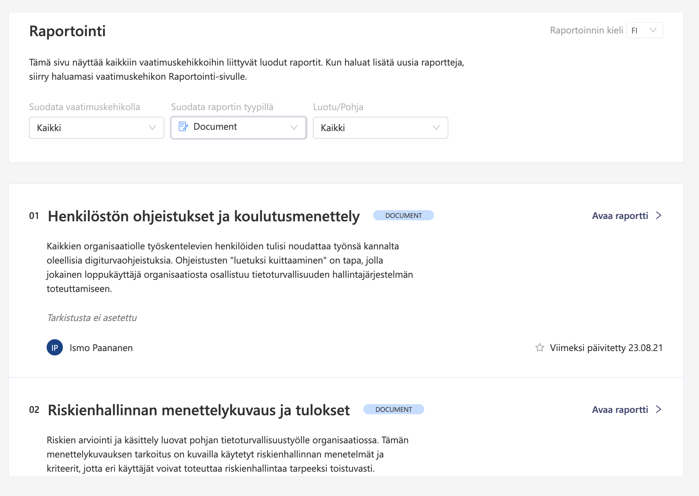Click the Viimeksi päivitetty 23.08.21 text
699x496 pixels.
[606, 348]
